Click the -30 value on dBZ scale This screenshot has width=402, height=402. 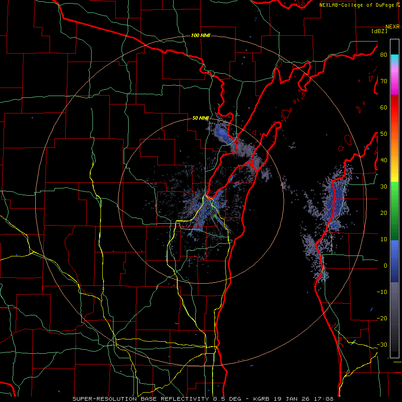[x=382, y=344]
